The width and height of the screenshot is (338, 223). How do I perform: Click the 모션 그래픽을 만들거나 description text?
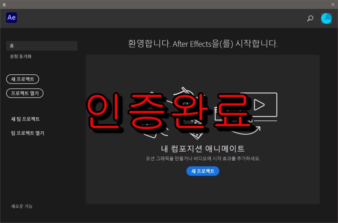(203, 158)
